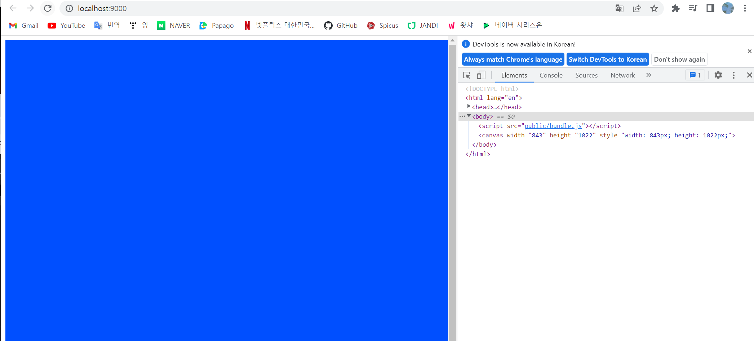The height and width of the screenshot is (341, 754).
Task: Open the issues counter badge
Action: point(695,75)
